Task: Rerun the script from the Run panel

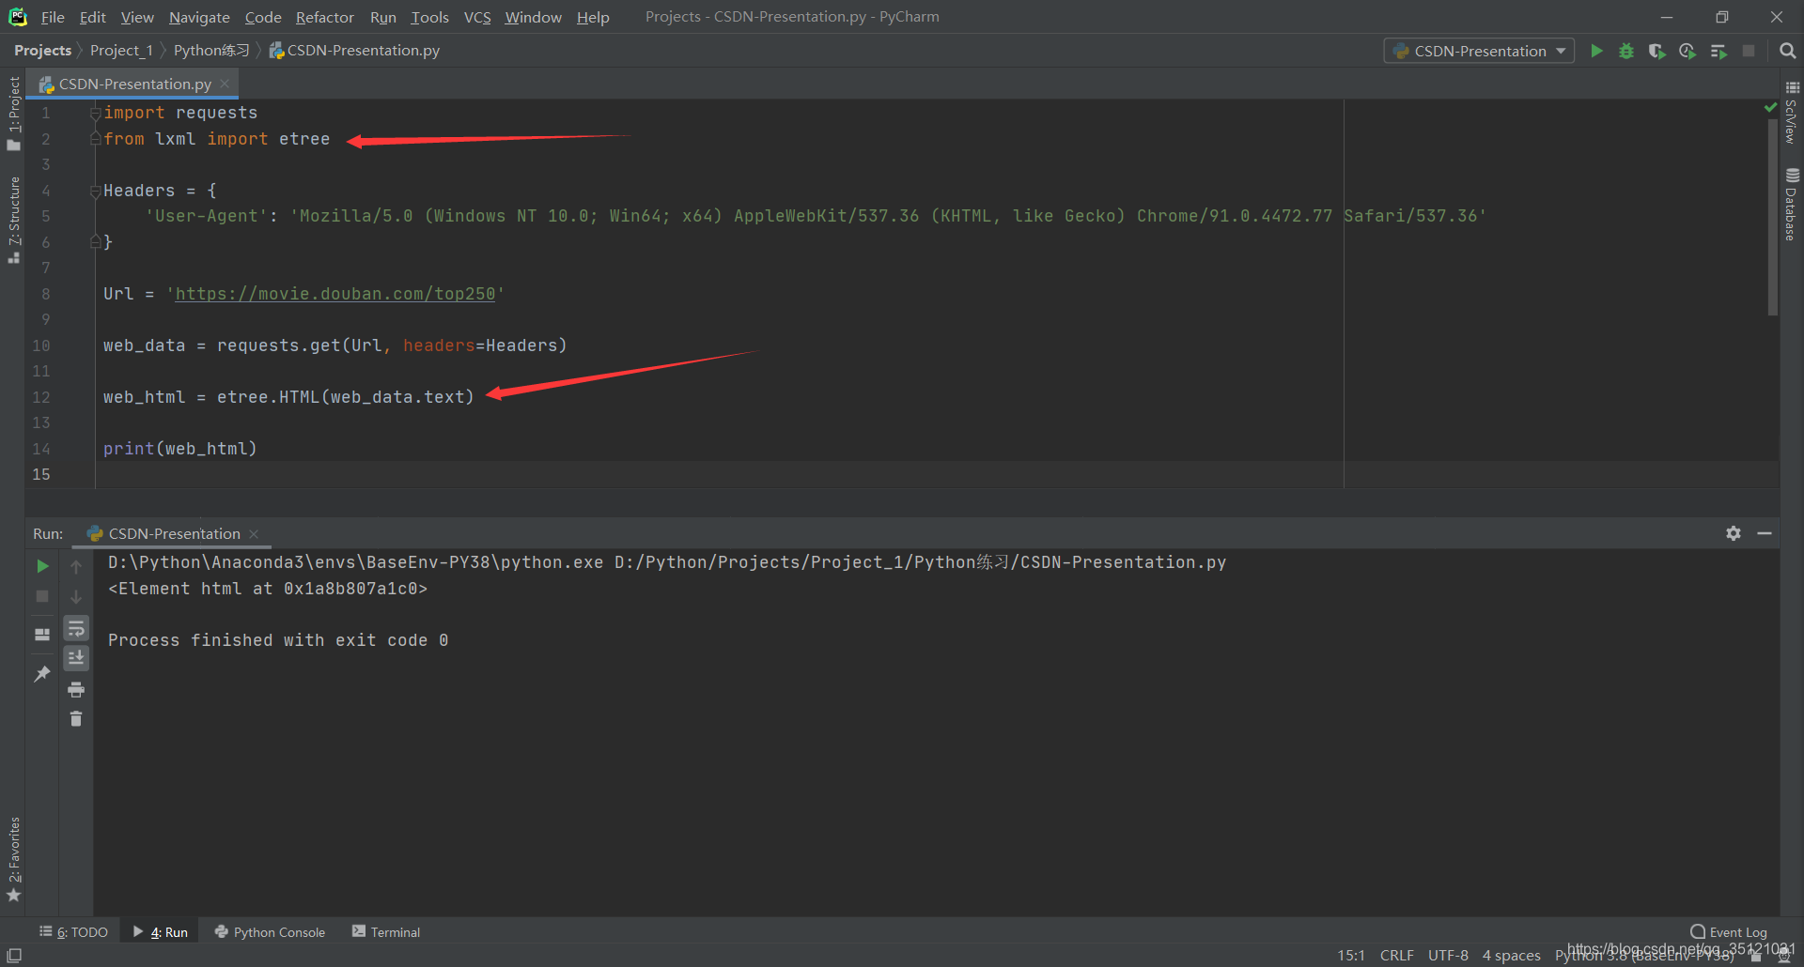Action: [x=41, y=565]
